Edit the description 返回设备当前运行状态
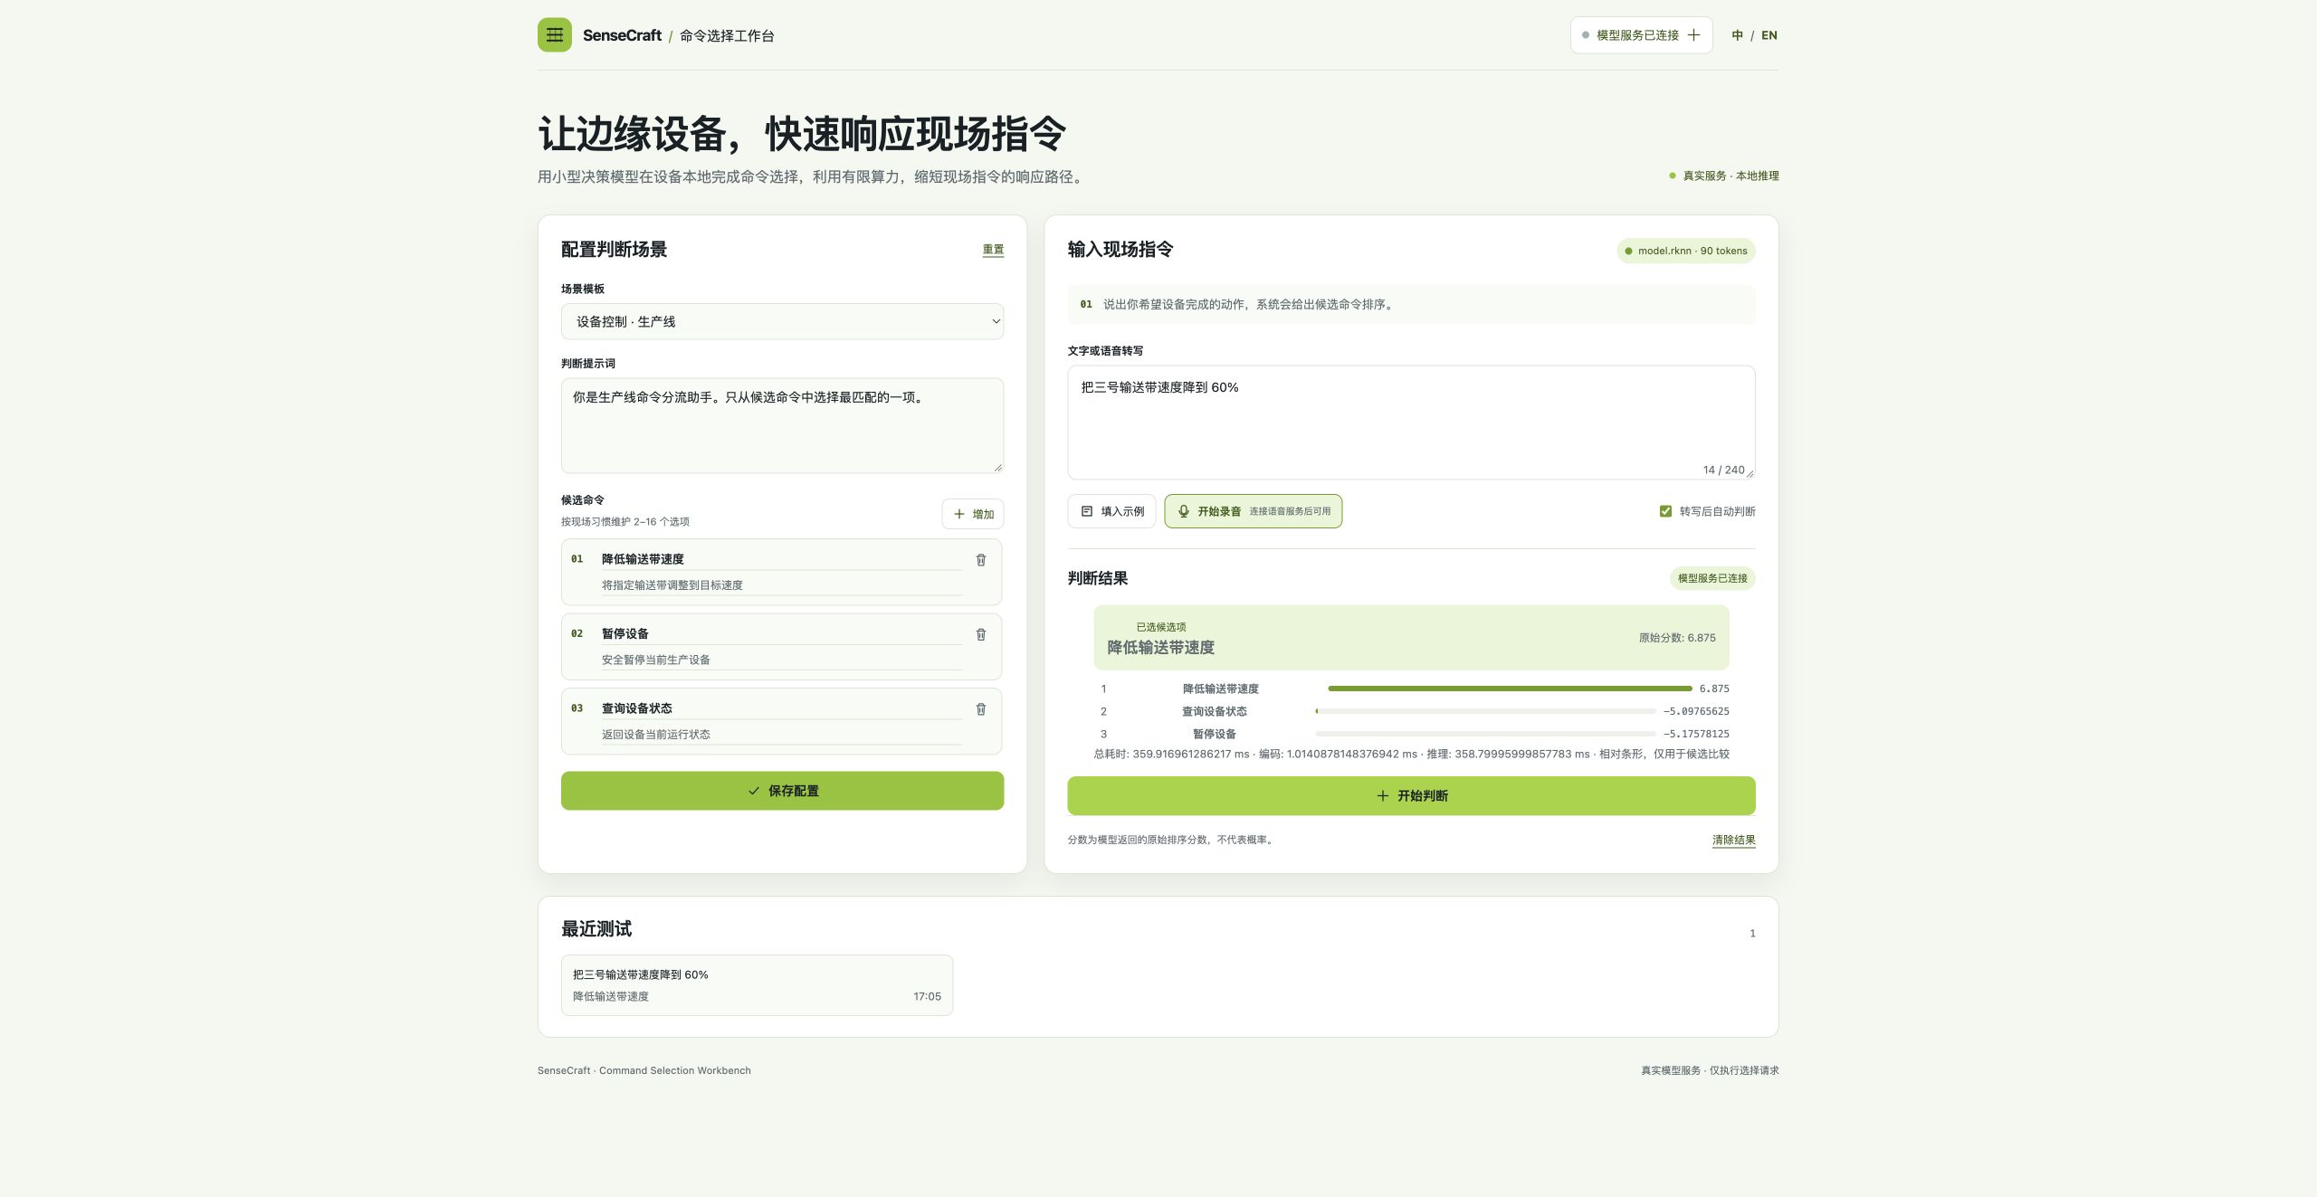The width and height of the screenshot is (2317, 1197). coord(781,735)
